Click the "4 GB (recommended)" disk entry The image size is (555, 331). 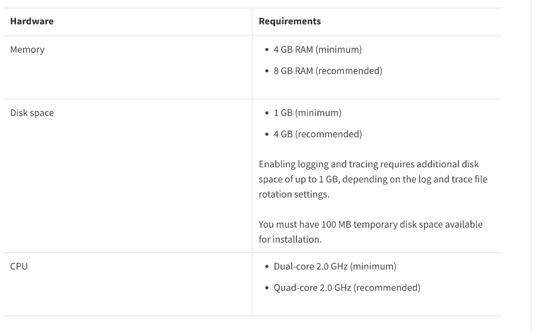317,134
